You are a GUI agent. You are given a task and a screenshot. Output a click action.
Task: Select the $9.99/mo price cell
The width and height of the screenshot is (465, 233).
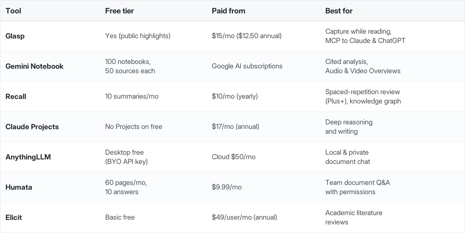pyautogui.click(x=227, y=187)
